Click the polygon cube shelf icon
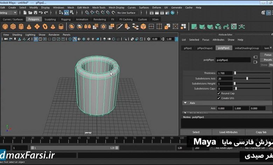This screenshot has height=165, width=273. pos(13,26)
